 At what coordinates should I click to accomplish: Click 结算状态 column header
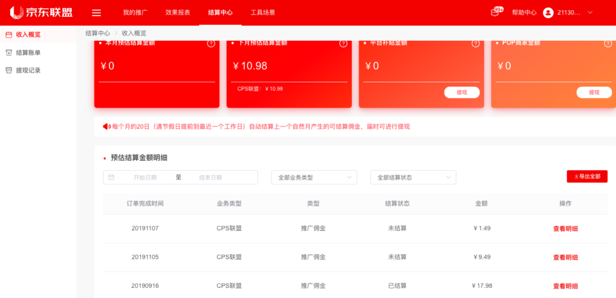(x=397, y=204)
